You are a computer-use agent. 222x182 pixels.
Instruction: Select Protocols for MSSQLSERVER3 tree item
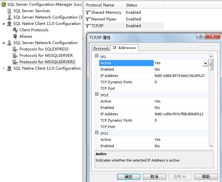[x=47, y=62]
